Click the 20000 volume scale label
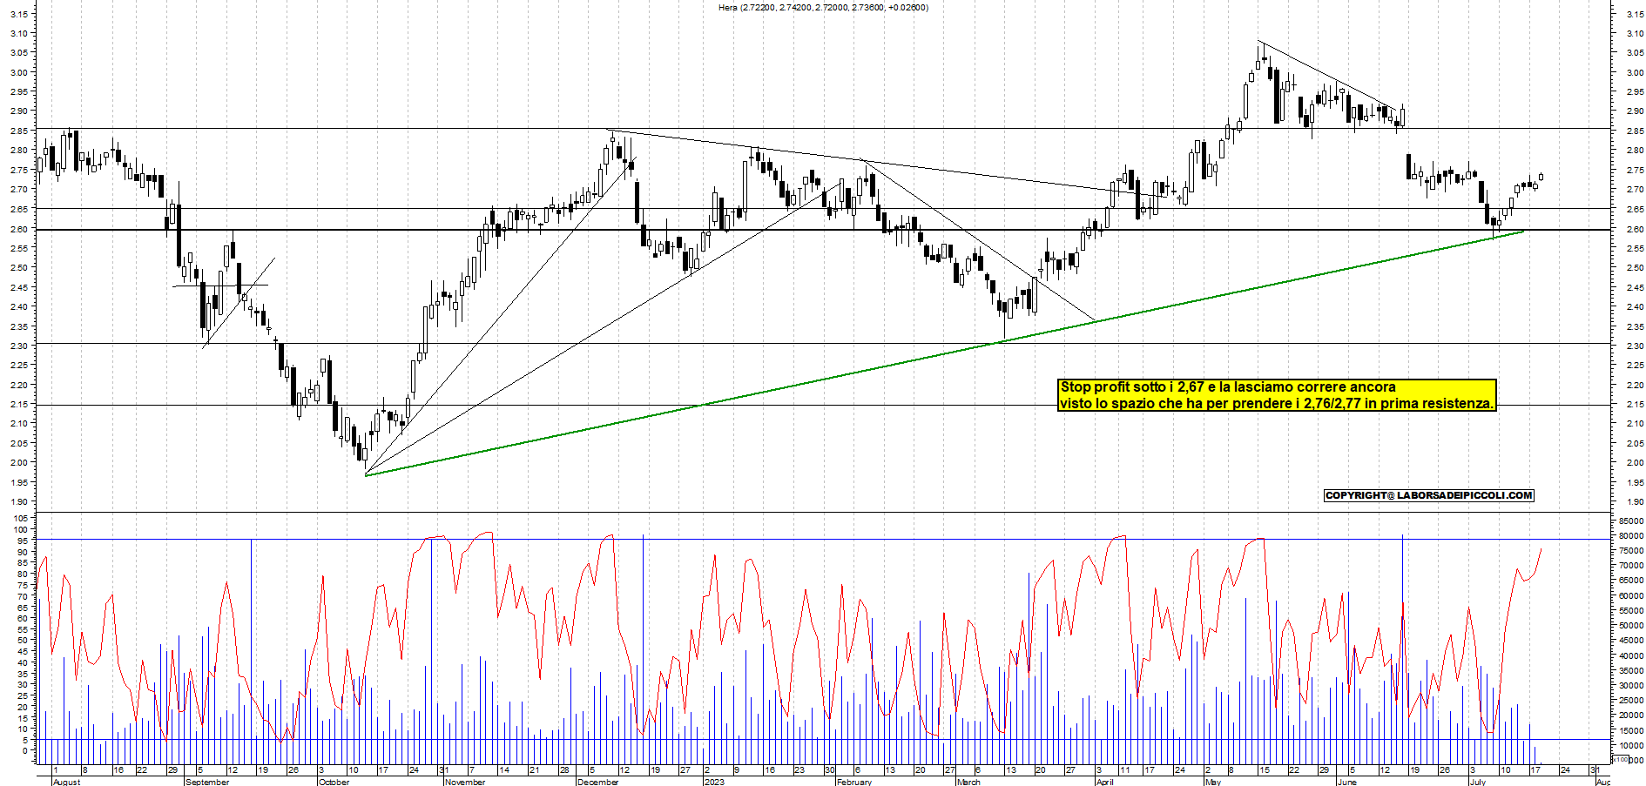1646x786 pixels. pos(1631,715)
